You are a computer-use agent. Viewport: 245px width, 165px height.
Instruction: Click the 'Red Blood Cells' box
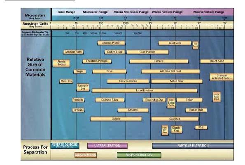pyautogui.click(x=171, y=103)
